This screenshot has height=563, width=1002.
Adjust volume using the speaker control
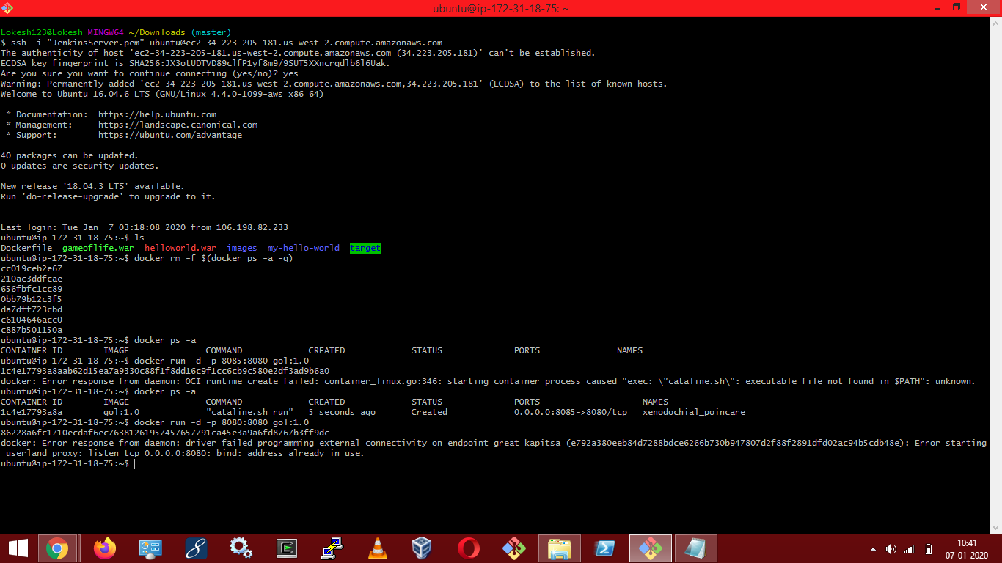[891, 548]
